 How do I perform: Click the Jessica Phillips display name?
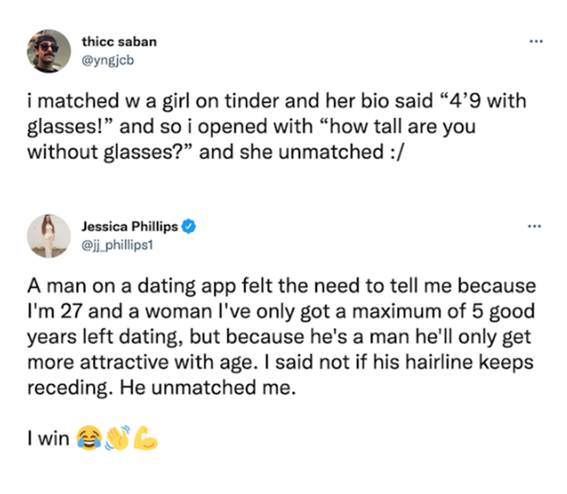pyautogui.click(x=129, y=226)
